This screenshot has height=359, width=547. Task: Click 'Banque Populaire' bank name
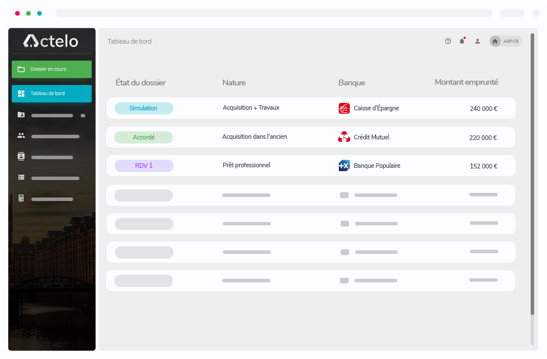[377, 166]
